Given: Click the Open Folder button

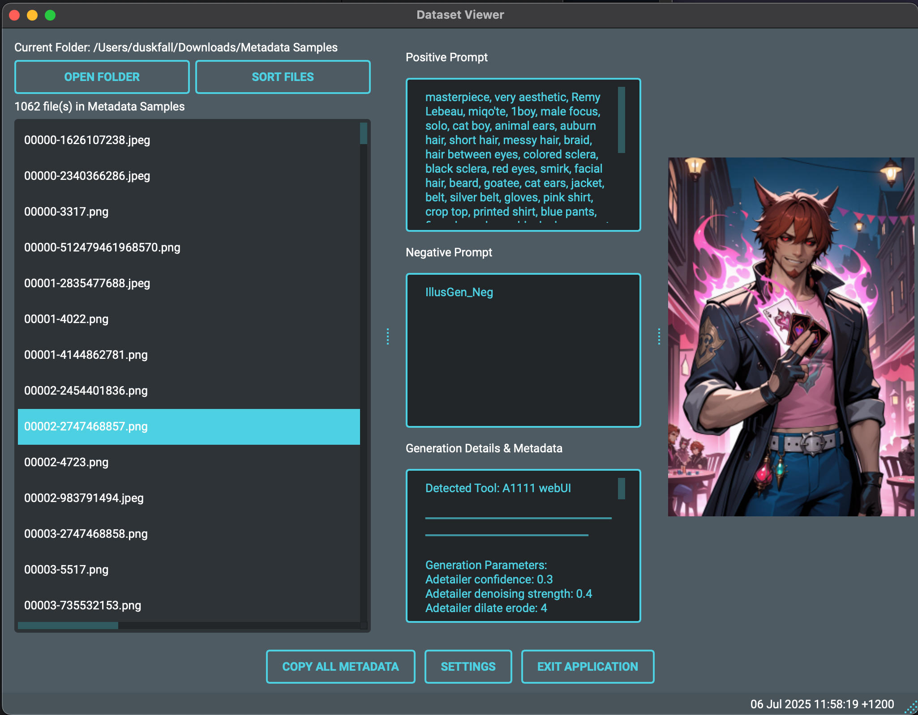Looking at the screenshot, I should [102, 77].
